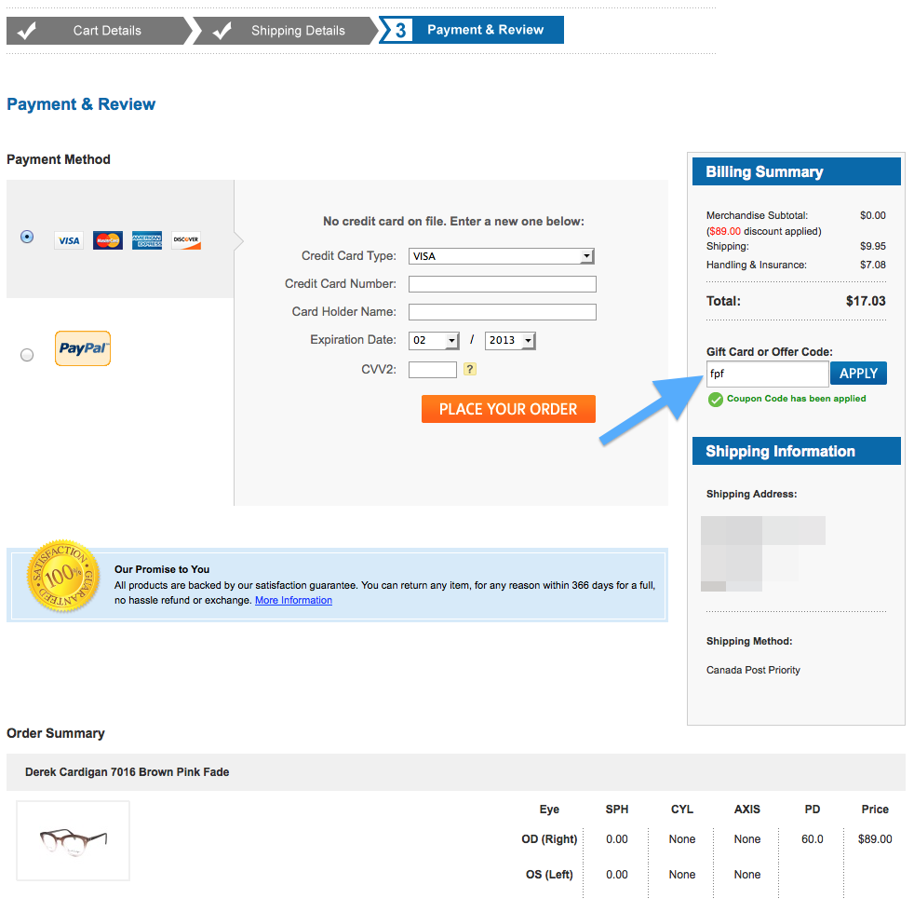Open the Credit Card Type dropdown
Screen dimensions: 914x912
pyautogui.click(x=502, y=256)
